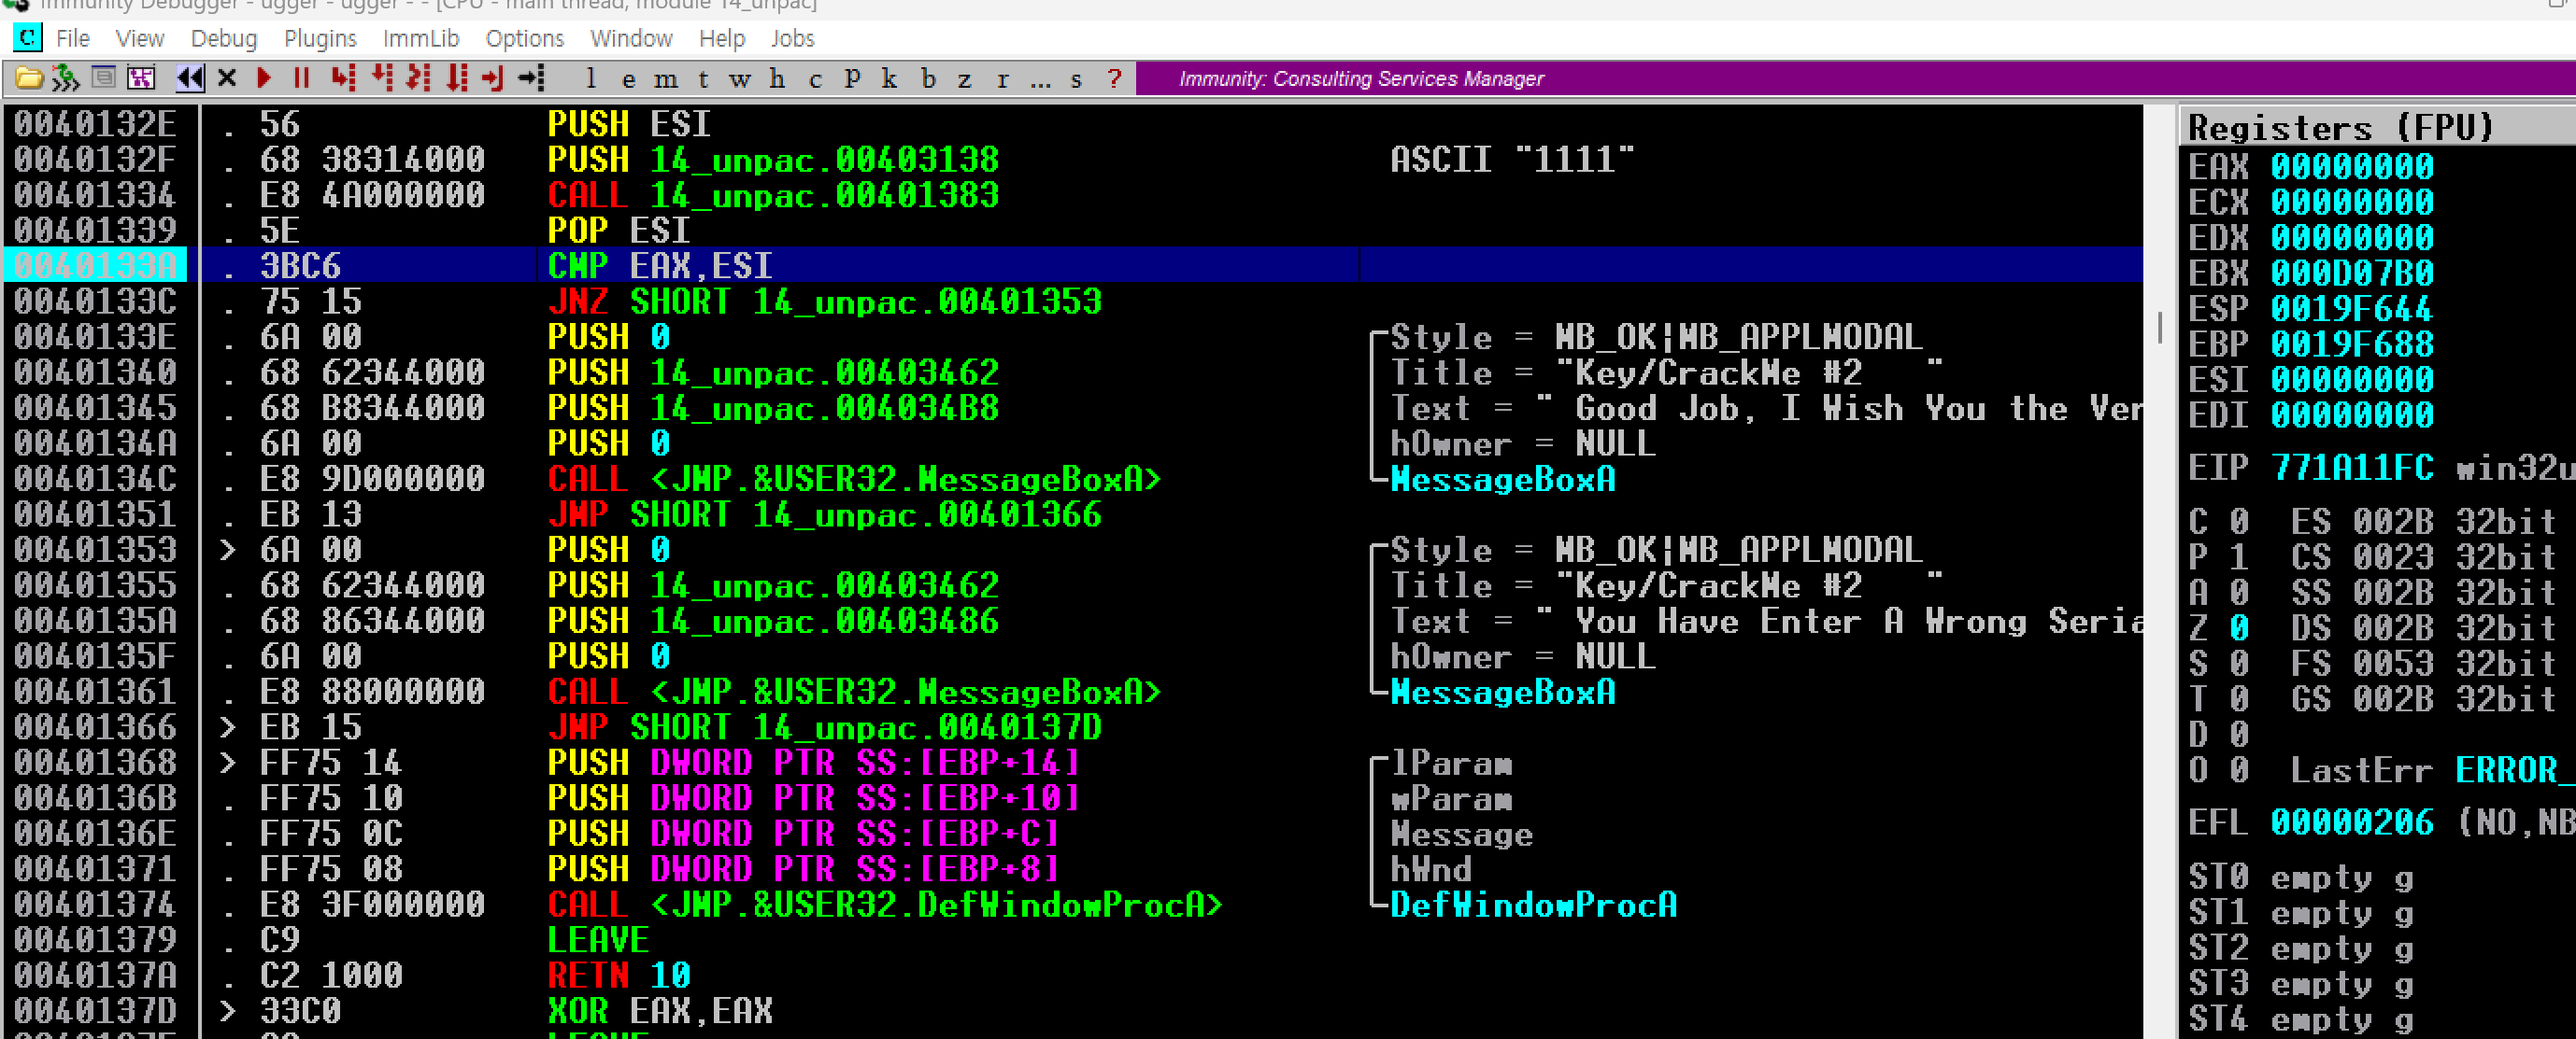Open memory map with 'm' button
This screenshot has width=2576, height=1039.
(x=665, y=79)
